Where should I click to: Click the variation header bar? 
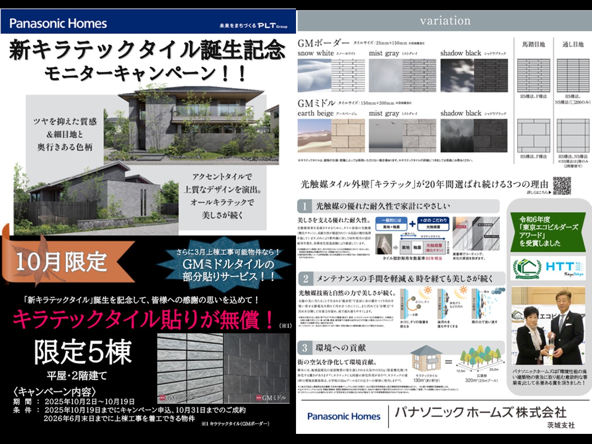(x=444, y=21)
